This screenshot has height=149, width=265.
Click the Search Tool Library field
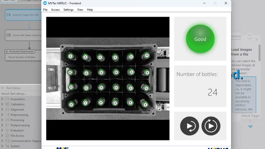tap(21, 94)
